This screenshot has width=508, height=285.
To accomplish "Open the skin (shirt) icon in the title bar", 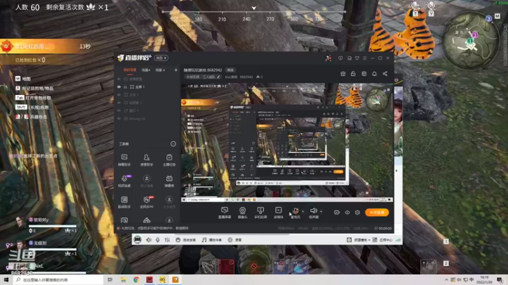I will (357, 58).
